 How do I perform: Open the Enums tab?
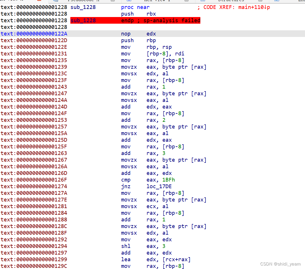click(301, 1)
